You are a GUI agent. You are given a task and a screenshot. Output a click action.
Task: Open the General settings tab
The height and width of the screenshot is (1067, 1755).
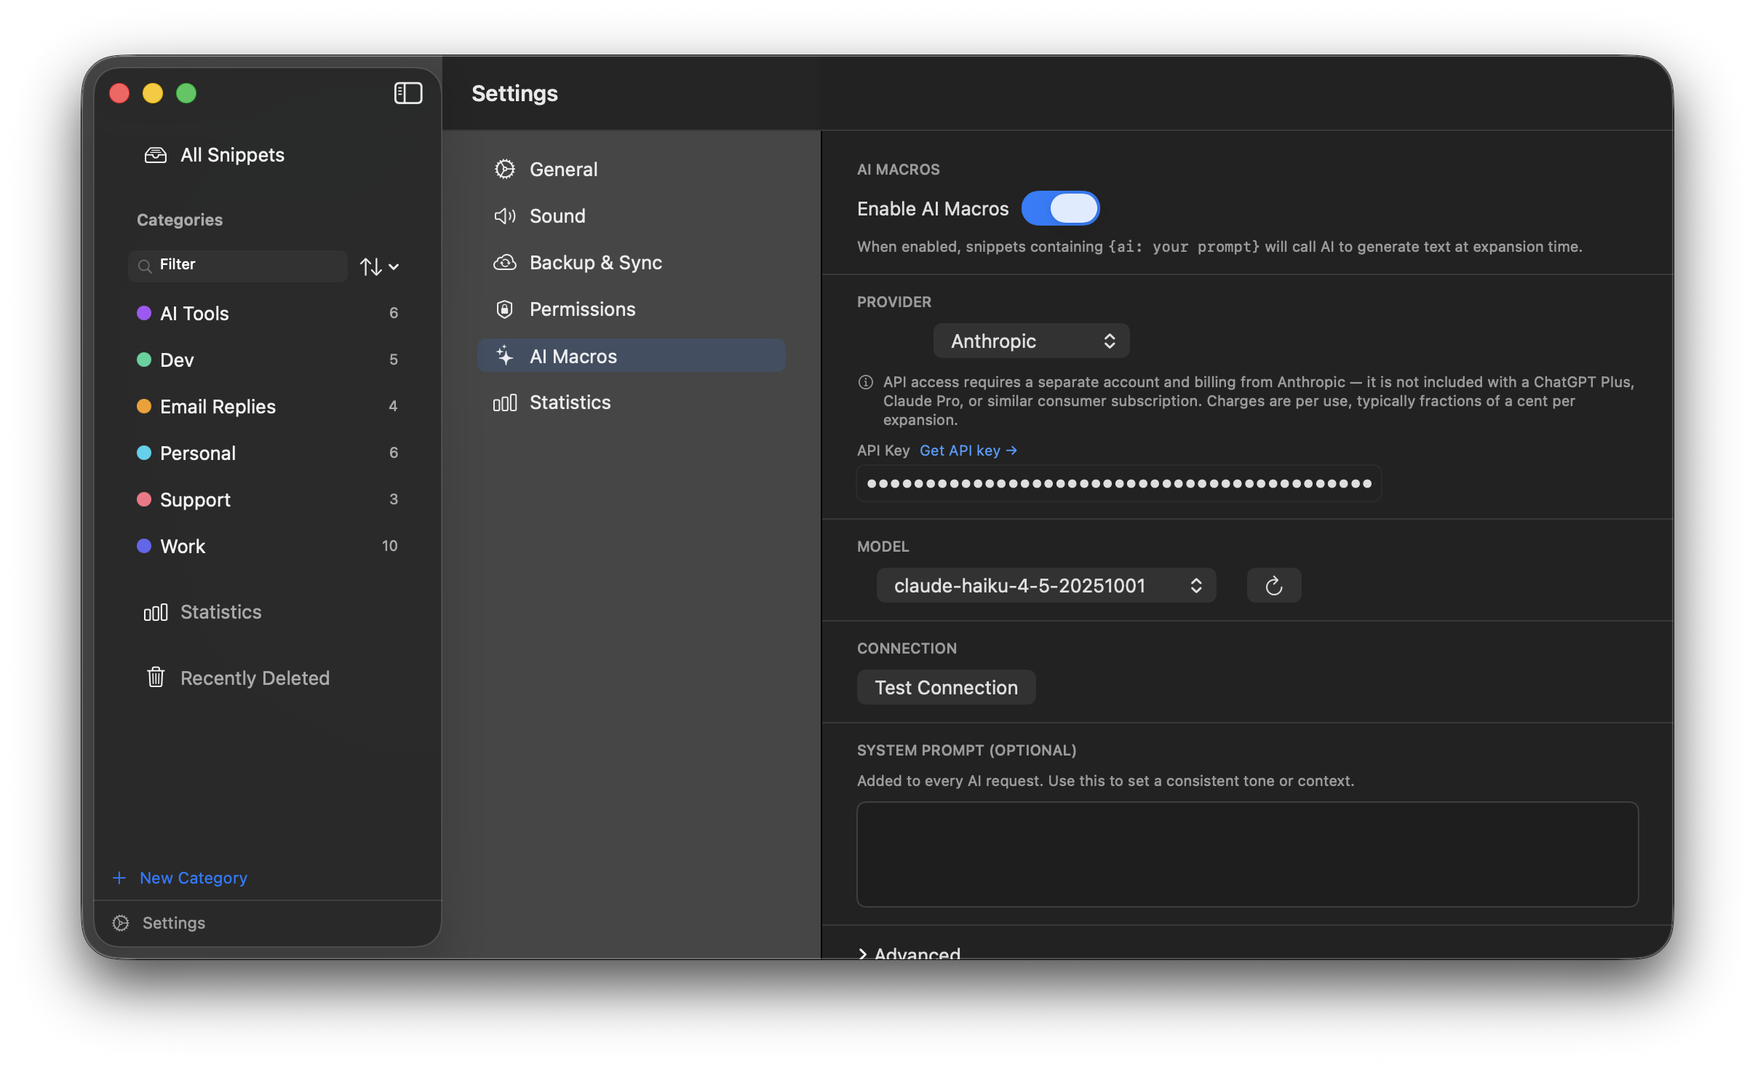coord(631,170)
